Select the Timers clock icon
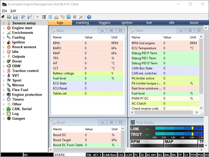 (x=9, y=99)
